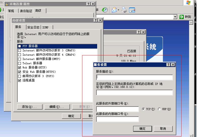Click 确定 in the 服务设置 dialog

[143, 129]
